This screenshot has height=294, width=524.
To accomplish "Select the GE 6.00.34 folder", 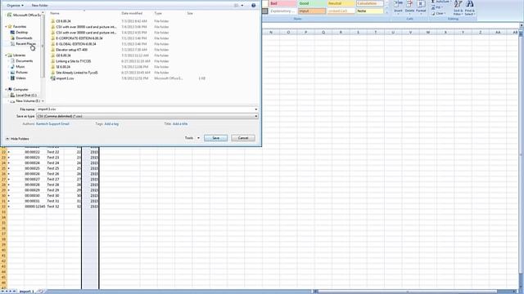I will 63,56.
